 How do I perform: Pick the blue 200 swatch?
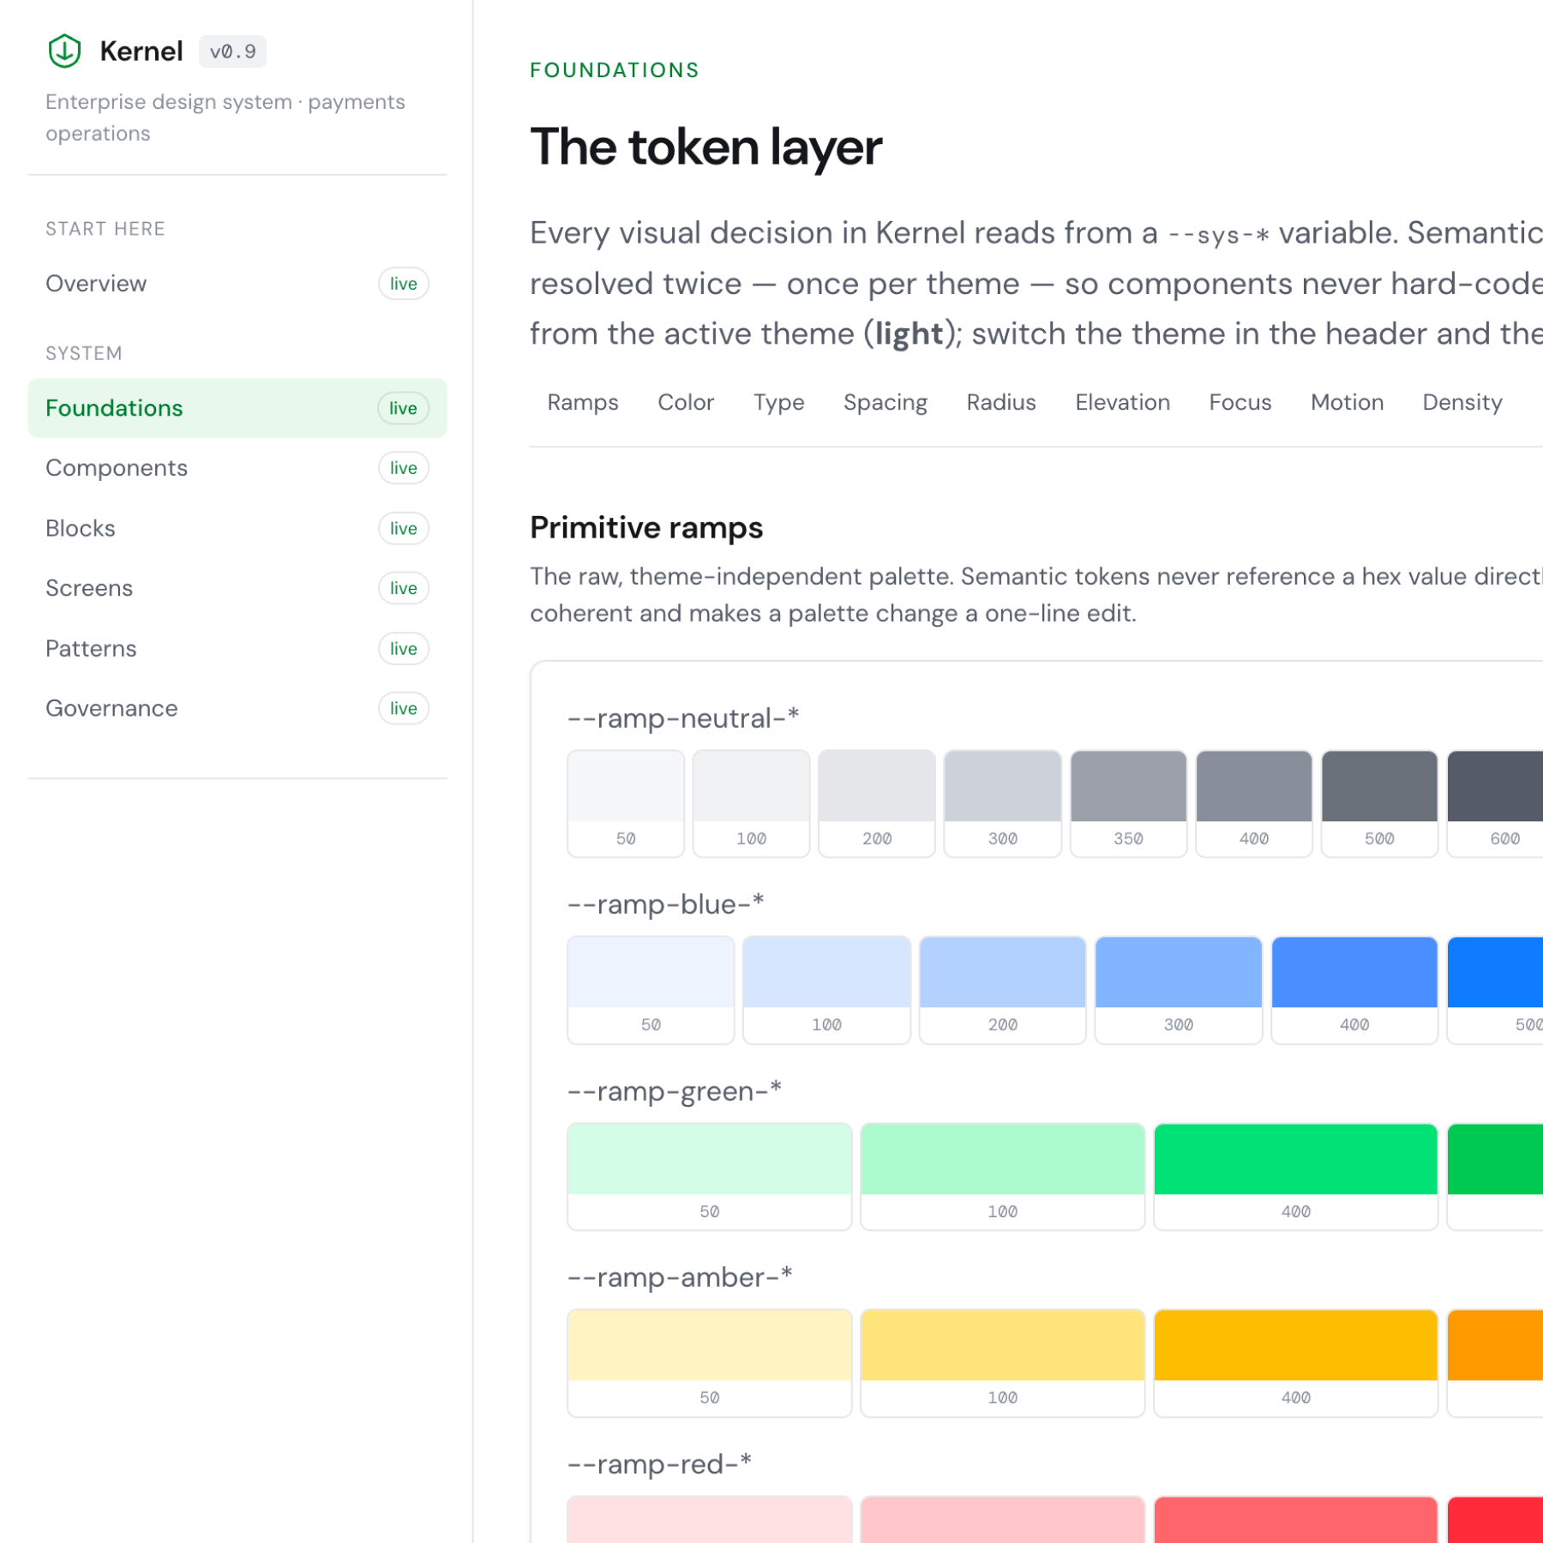pyautogui.click(x=1003, y=990)
